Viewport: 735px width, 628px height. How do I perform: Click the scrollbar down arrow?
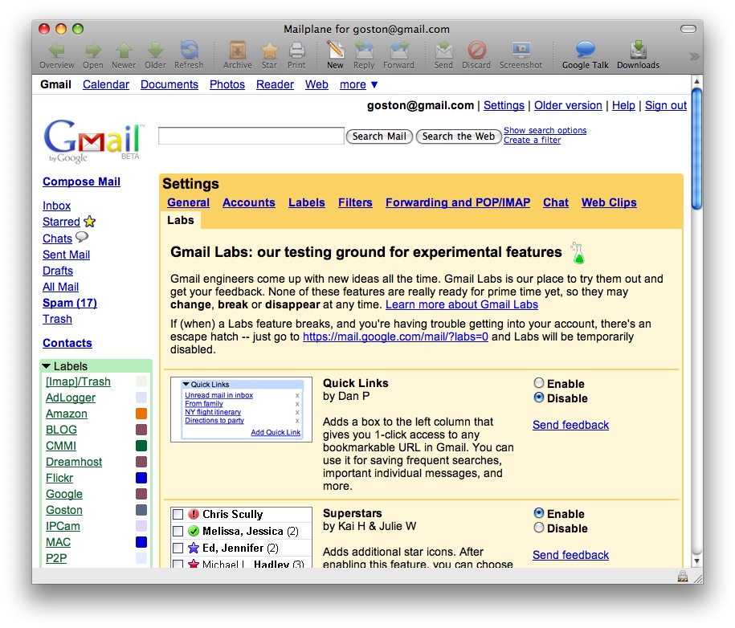pyautogui.click(x=697, y=561)
